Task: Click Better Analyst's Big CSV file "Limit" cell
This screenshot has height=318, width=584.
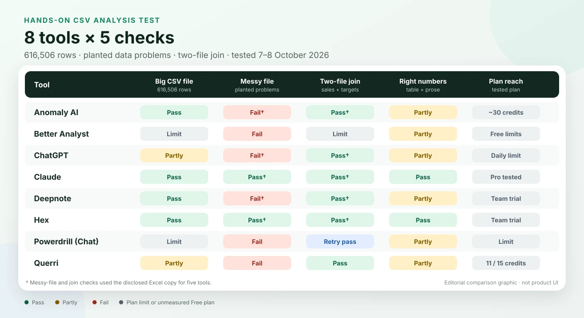Action: click(x=174, y=134)
